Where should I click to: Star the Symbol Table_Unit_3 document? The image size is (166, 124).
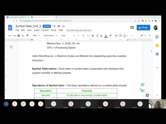coord(54,26)
